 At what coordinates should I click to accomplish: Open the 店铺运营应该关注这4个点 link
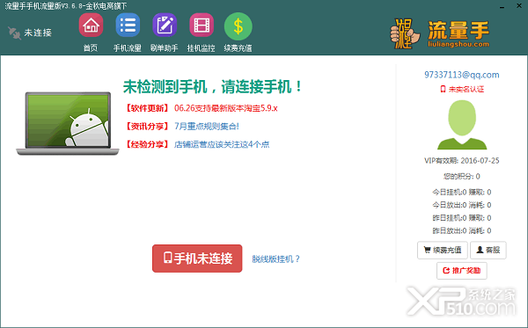point(222,144)
